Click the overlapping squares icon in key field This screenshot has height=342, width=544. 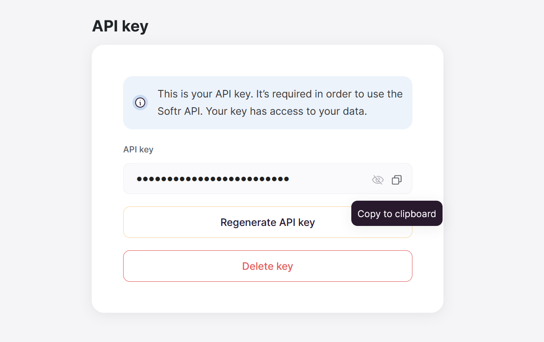[x=396, y=179]
